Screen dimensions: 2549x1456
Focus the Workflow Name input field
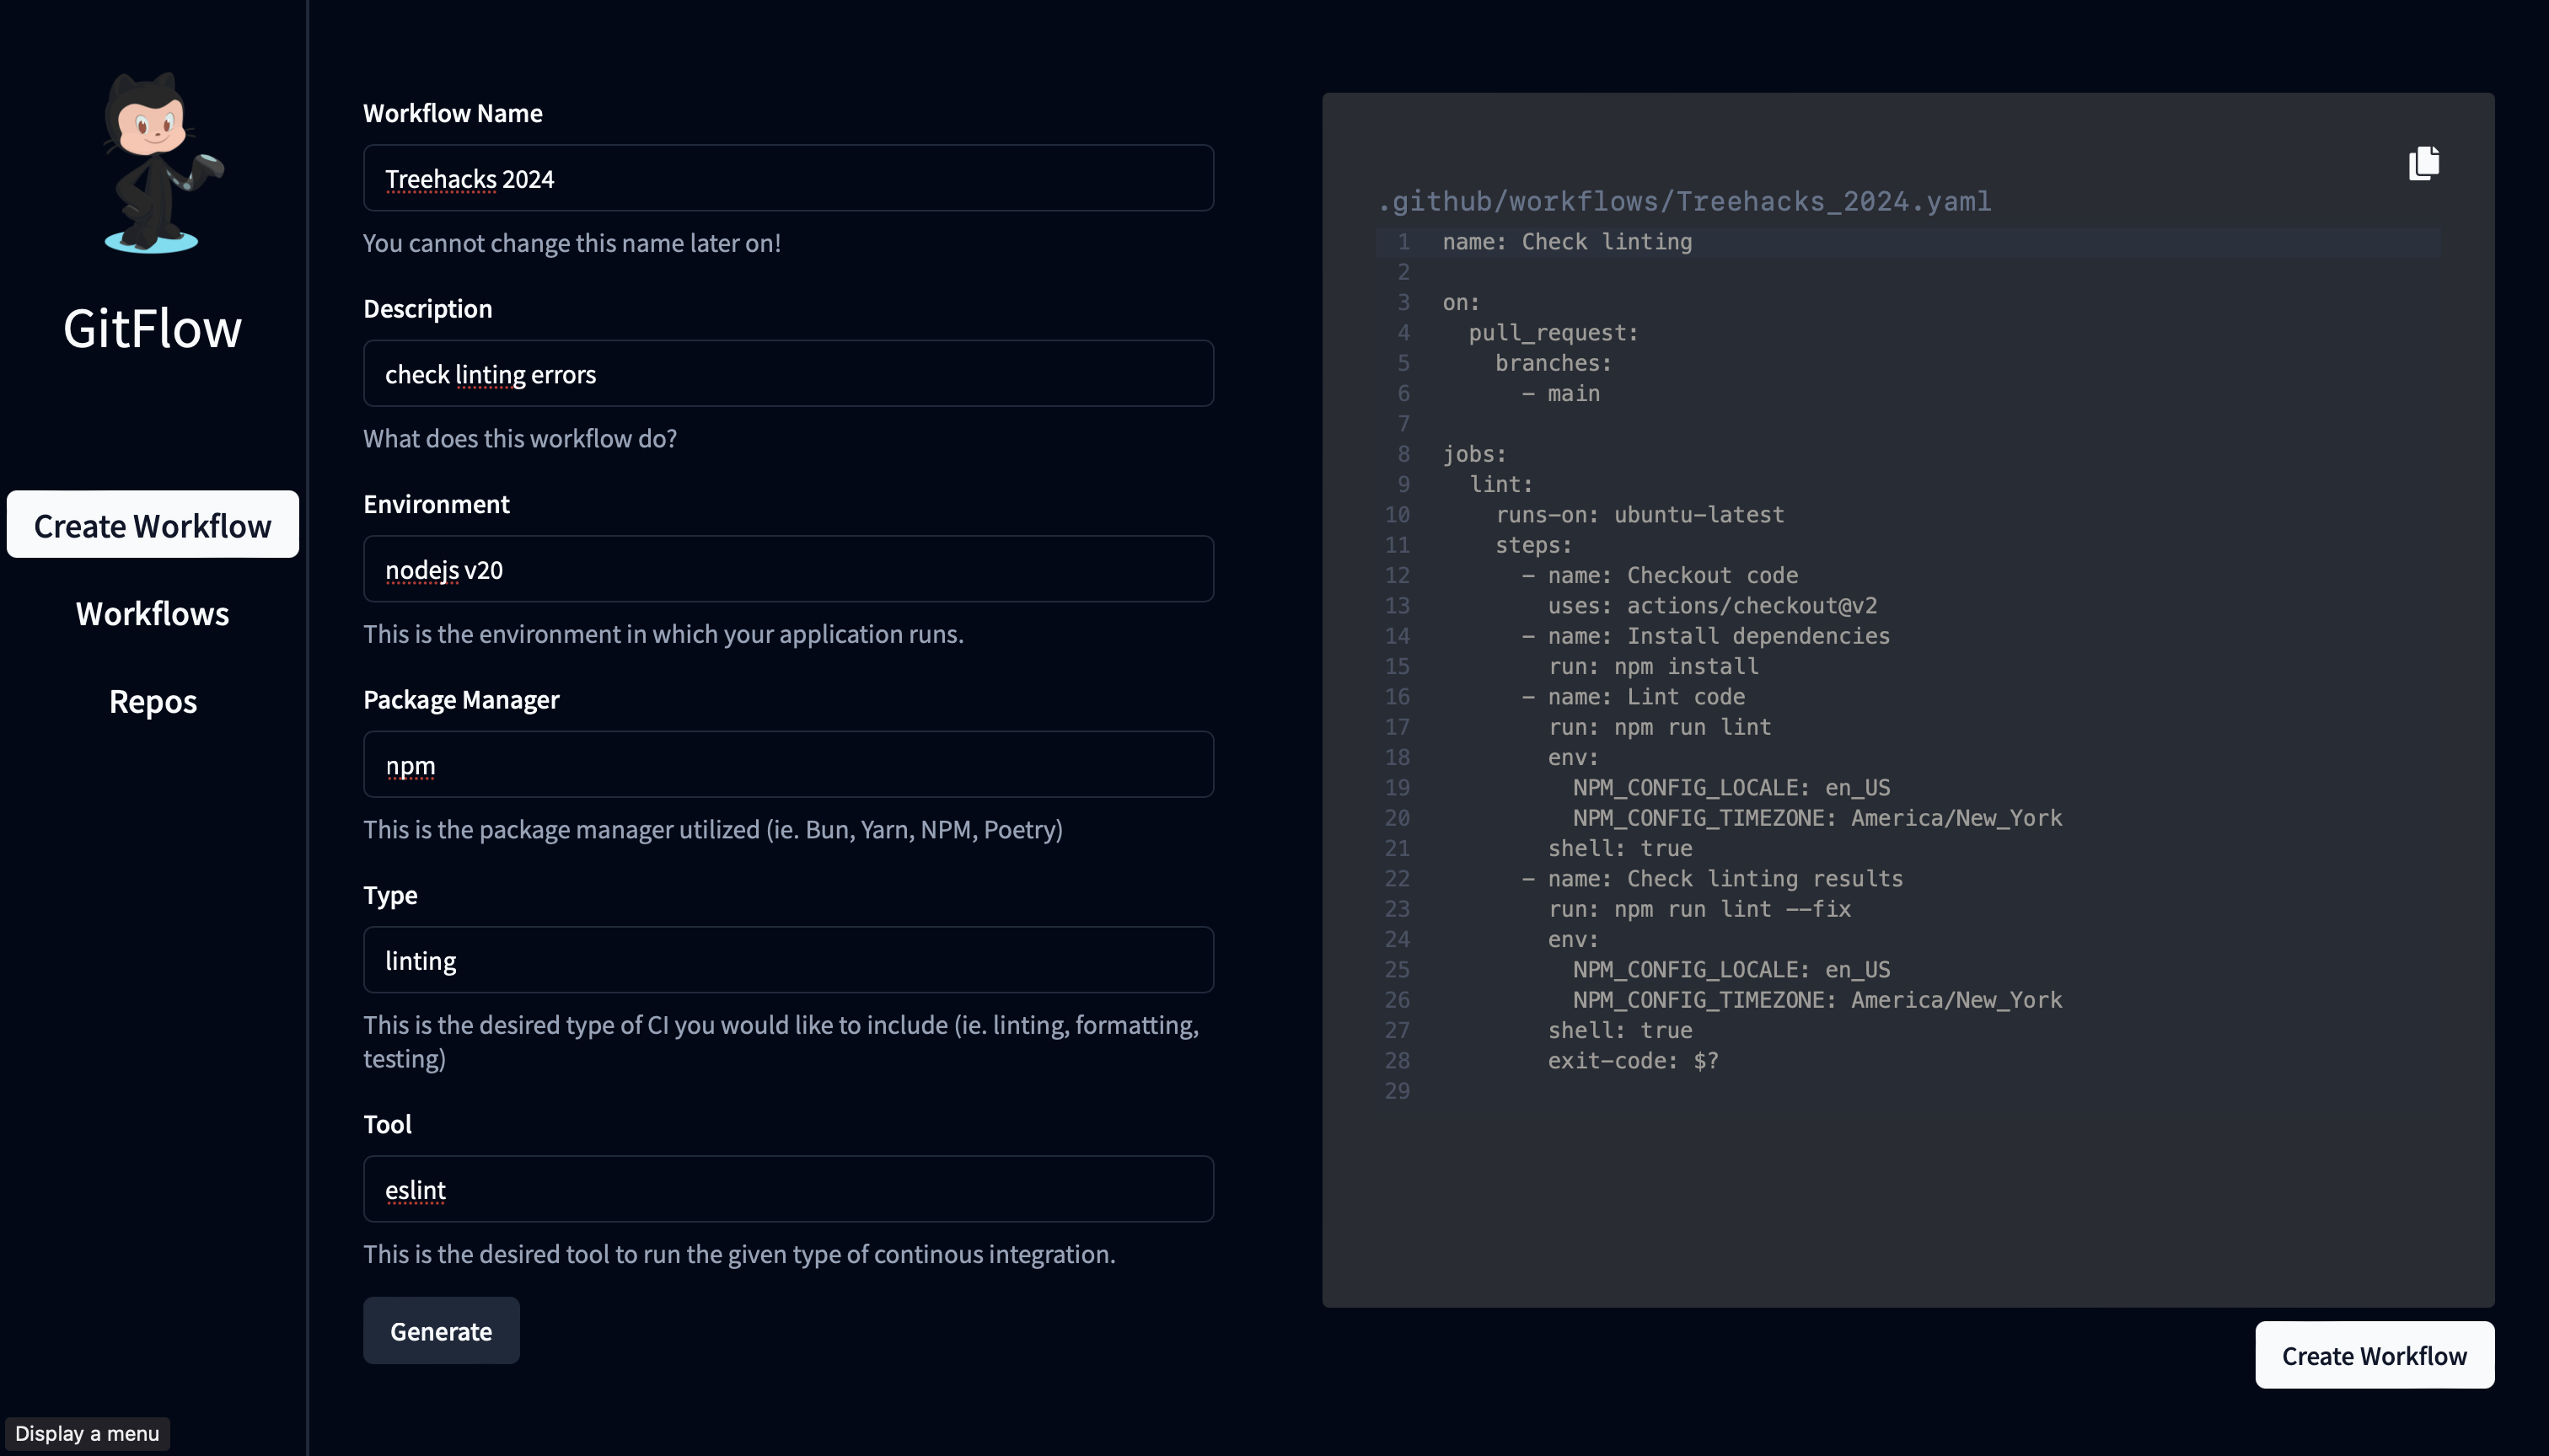click(x=787, y=178)
